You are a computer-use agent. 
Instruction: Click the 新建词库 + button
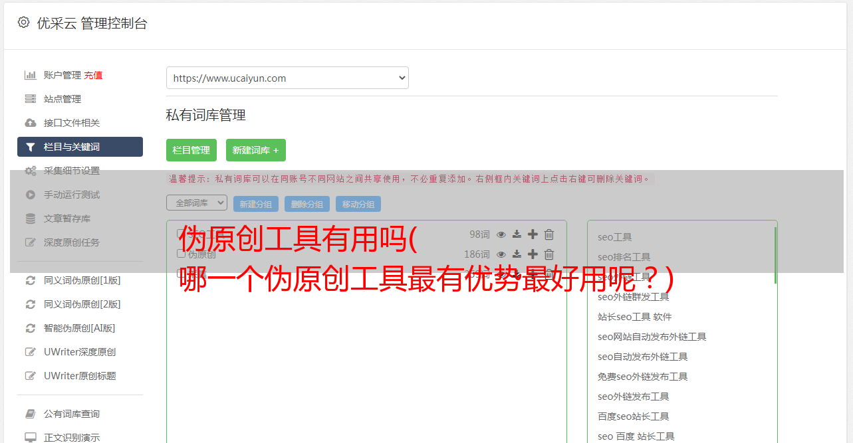pos(256,150)
